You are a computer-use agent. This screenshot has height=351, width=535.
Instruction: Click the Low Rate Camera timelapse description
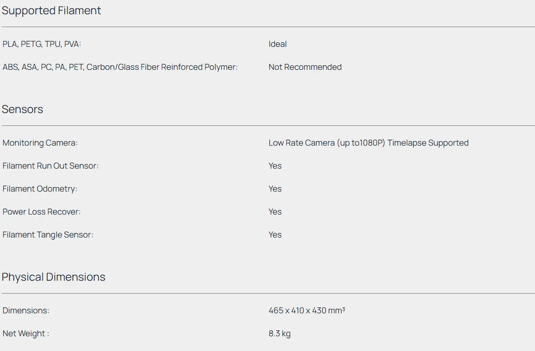368,143
